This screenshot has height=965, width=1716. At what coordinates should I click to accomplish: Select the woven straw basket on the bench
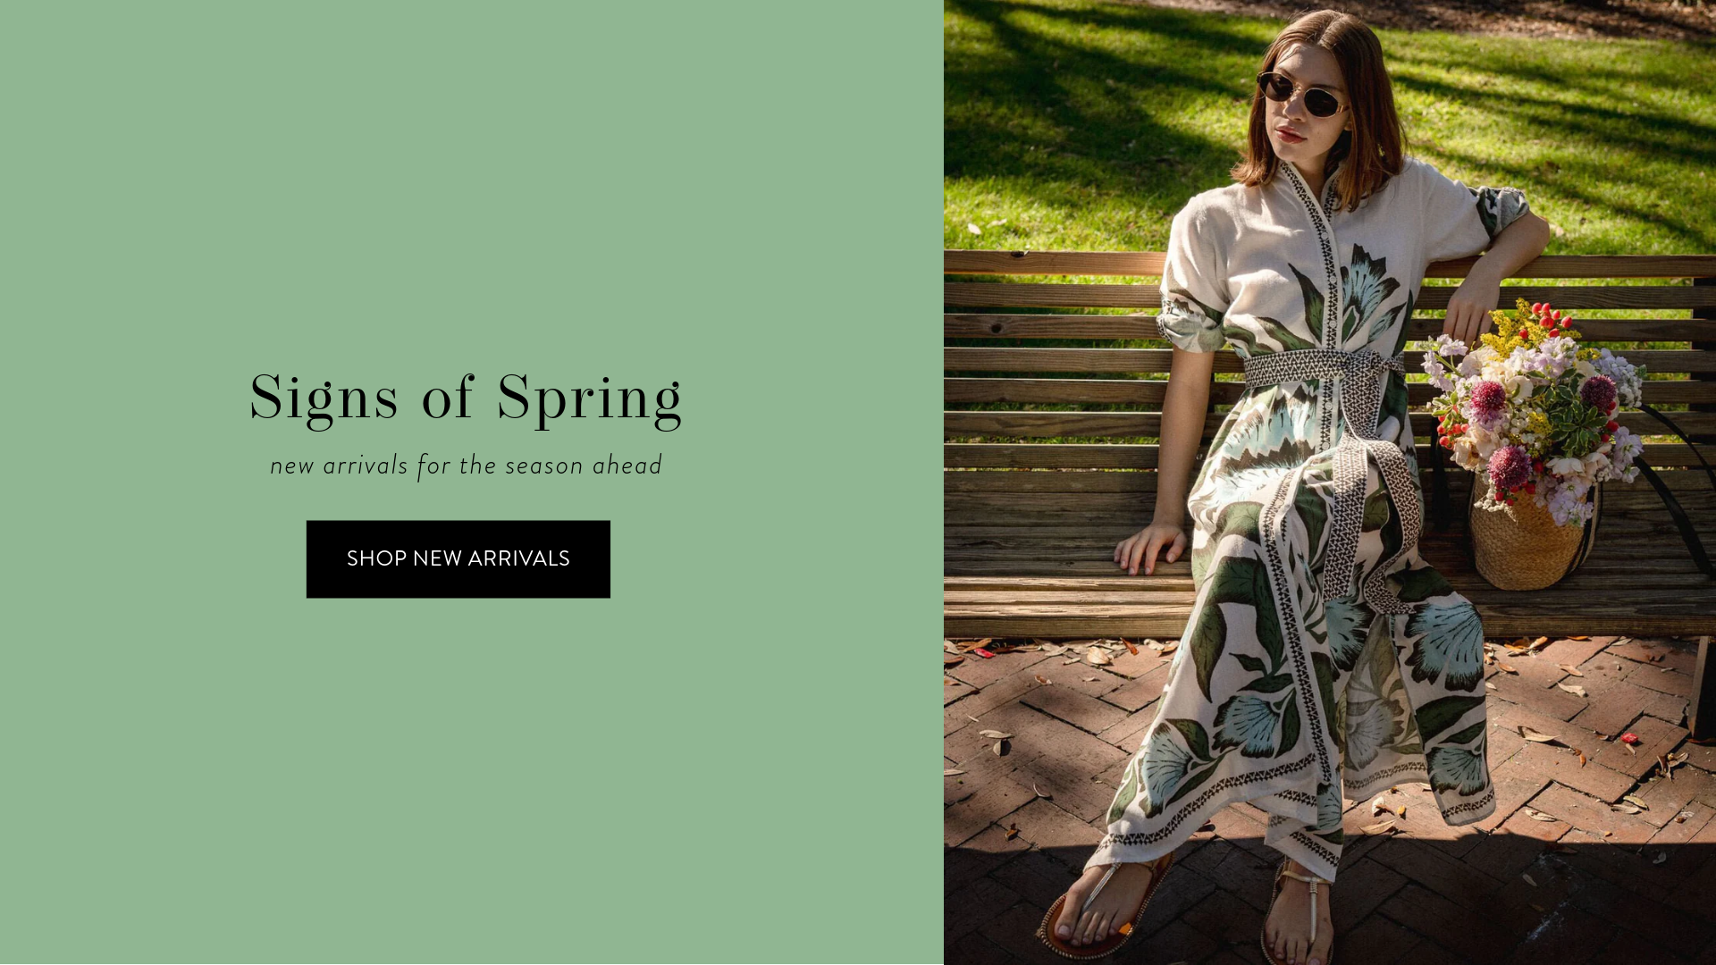[x=1530, y=536]
